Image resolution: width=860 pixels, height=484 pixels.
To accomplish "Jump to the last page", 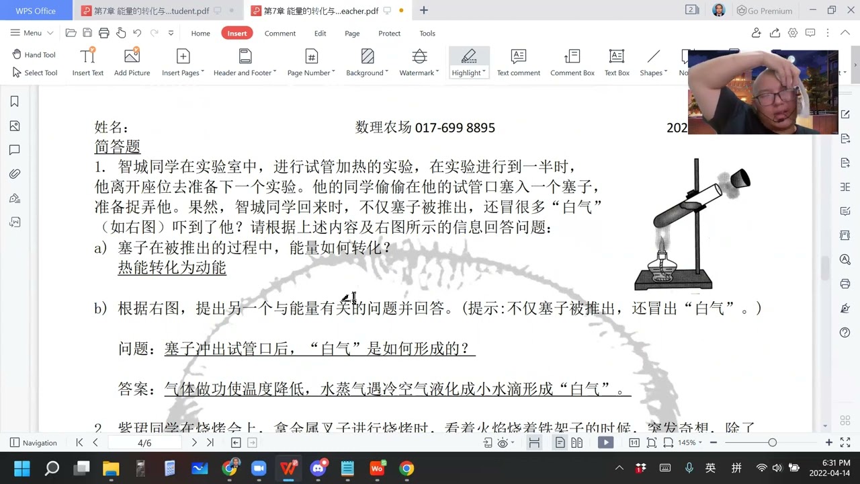I will pyautogui.click(x=210, y=442).
